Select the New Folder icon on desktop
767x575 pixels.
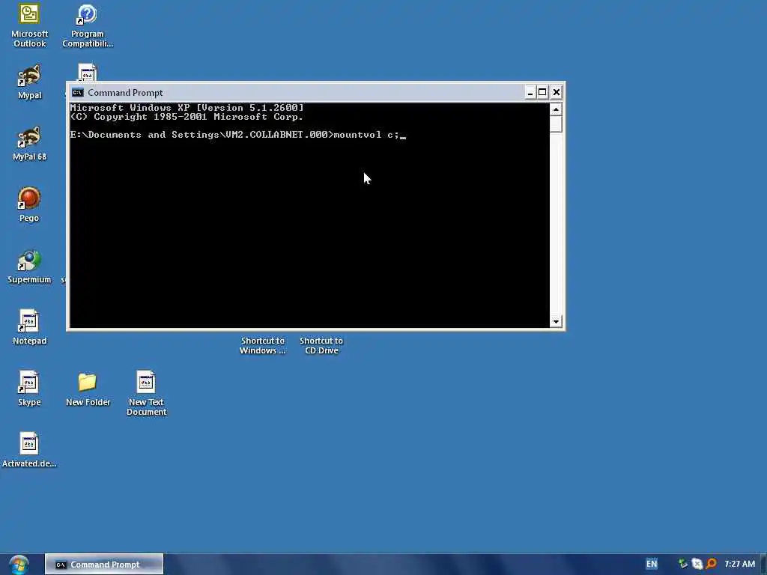[88, 389]
